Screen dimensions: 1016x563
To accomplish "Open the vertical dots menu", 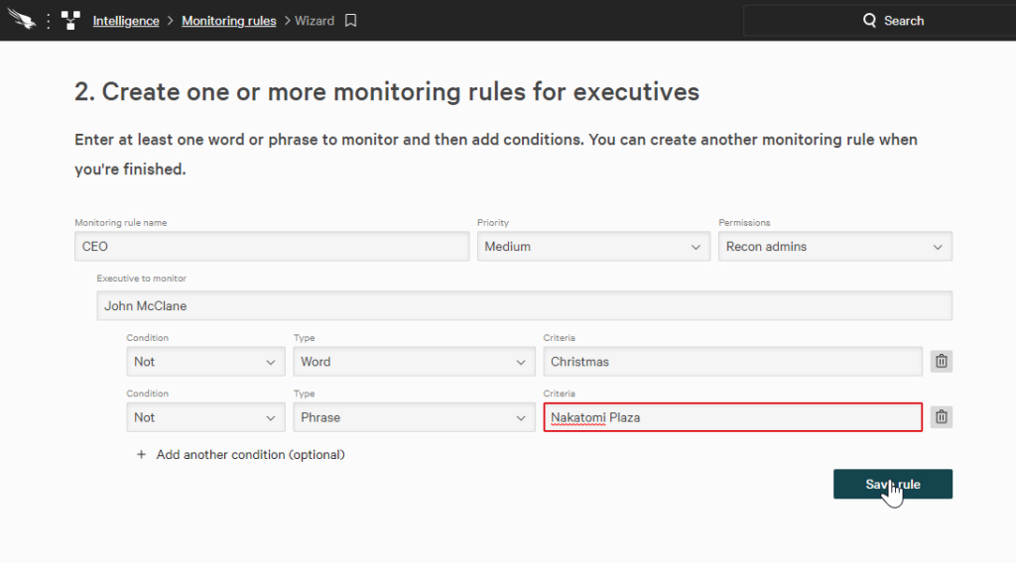I will pos(48,21).
